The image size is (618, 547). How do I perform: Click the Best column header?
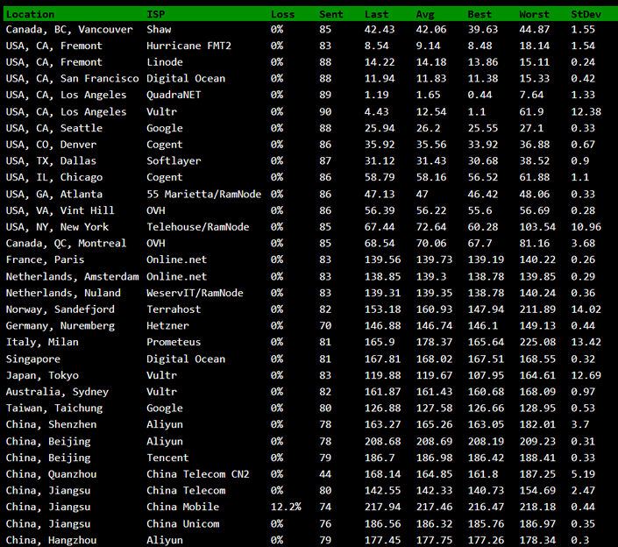479,15
